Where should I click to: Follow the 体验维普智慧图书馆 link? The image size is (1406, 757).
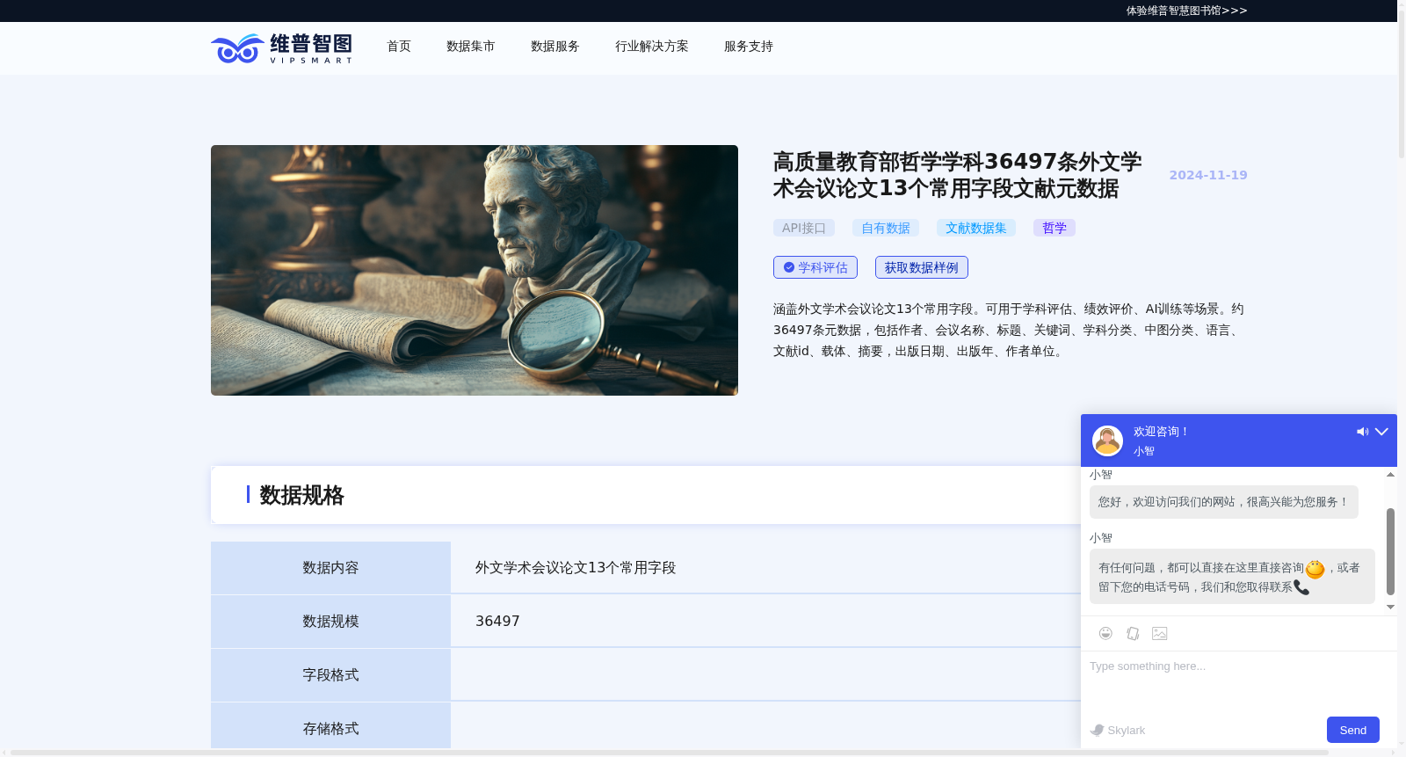tap(1186, 11)
